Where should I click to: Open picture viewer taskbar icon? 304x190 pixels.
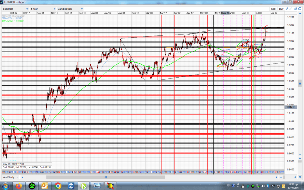tap(97, 186)
